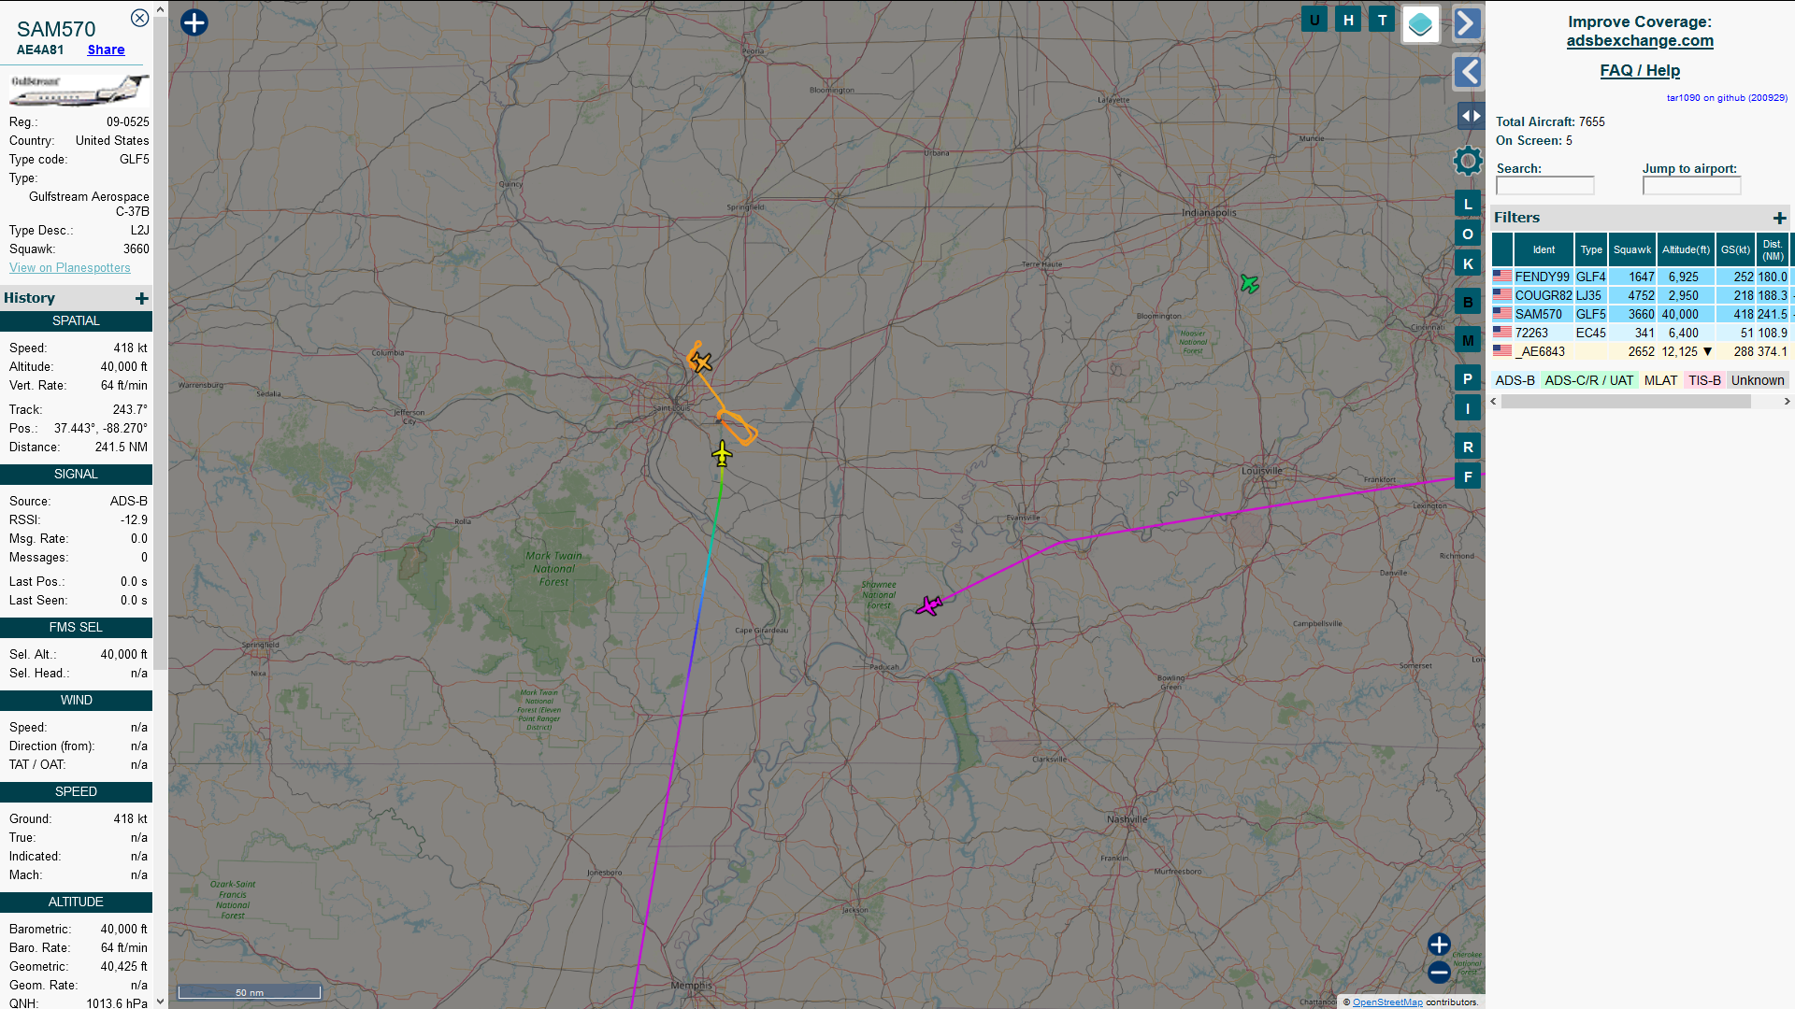Image resolution: width=1795 pixels, height=1009 pixels.
Task: Select the green aircraft near Indianapolis
Action: pos(1250,283)
